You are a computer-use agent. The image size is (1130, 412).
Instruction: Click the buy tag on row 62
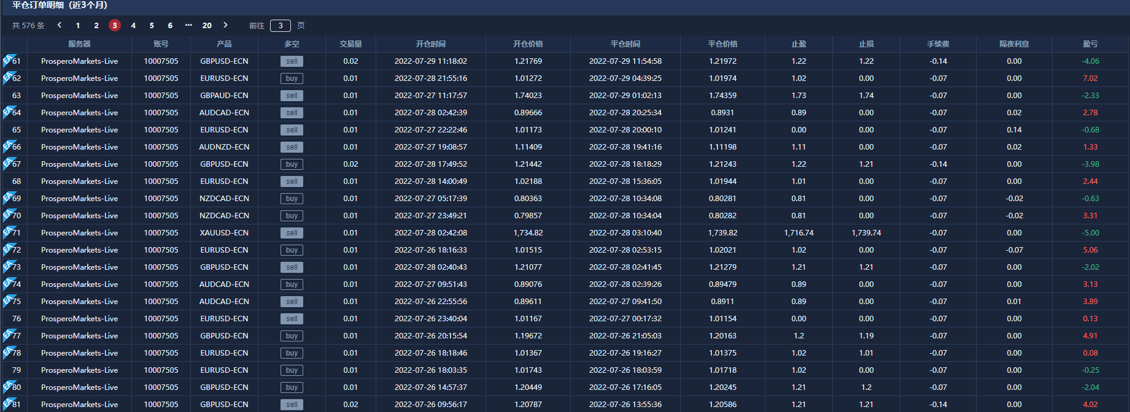[x=292, y=78]
